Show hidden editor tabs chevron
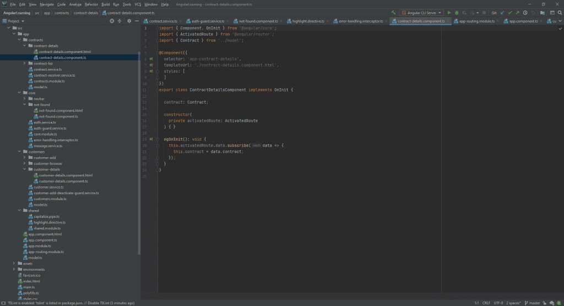The width and height of the screenshot is (564, 306). click(x=560, y=21)
